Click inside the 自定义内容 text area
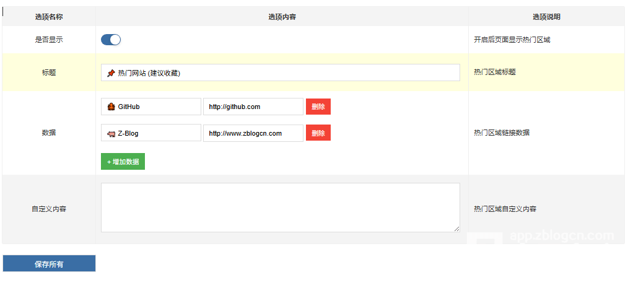Image resolution: width=628 pixels, height=285 pixels. (280, 208)
